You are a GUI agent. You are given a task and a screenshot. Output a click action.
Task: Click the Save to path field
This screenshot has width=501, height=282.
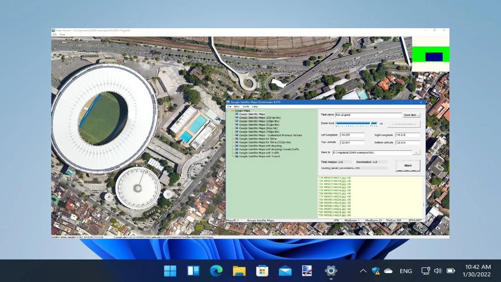tap(372, 153)
